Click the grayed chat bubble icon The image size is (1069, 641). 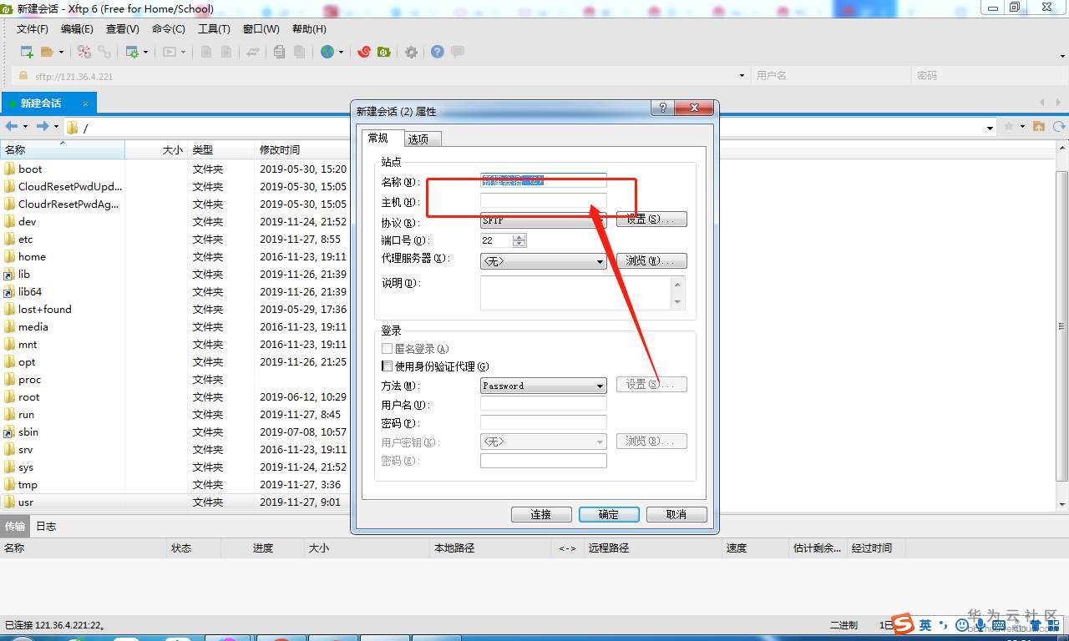tap(458, 52)
